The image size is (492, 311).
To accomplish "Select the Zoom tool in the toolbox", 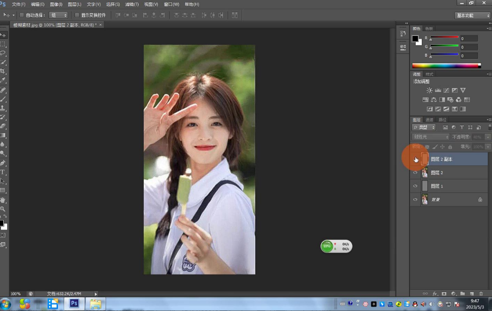I will pos(3,209).
